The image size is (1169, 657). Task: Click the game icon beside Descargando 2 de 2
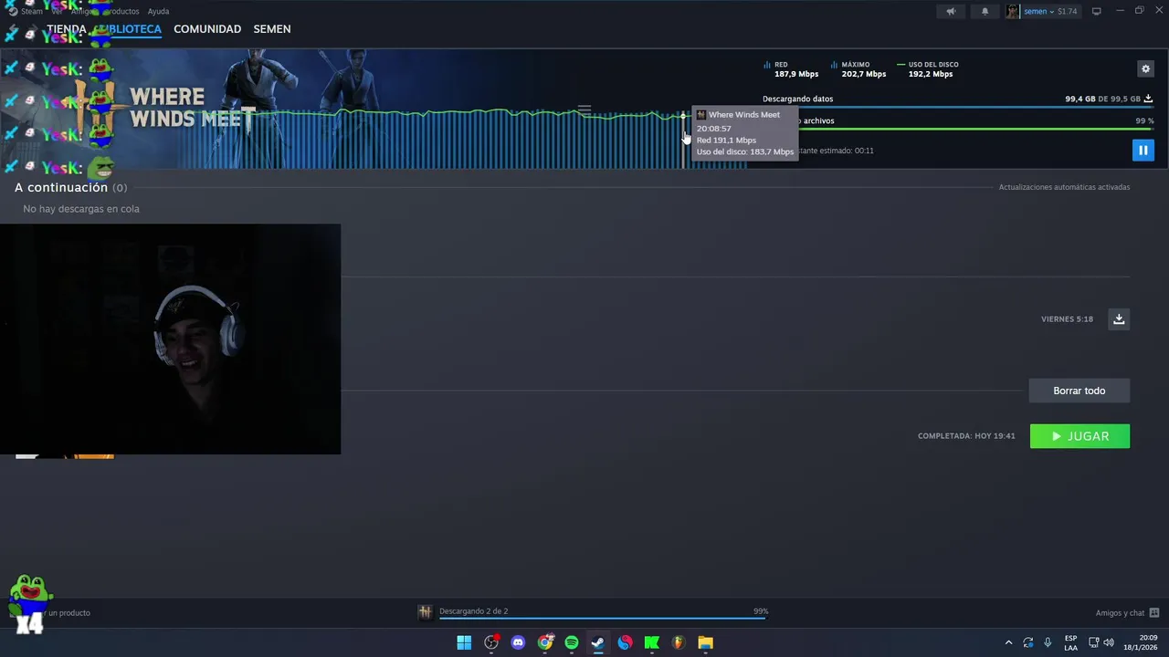tap(425, 612)
